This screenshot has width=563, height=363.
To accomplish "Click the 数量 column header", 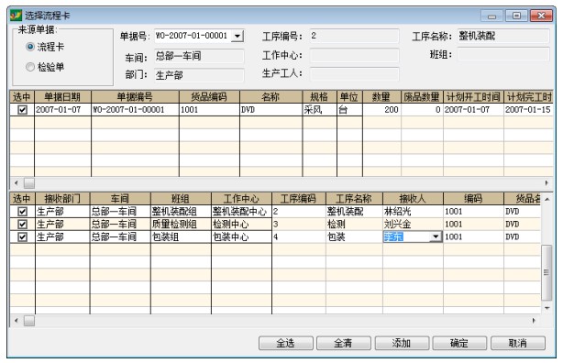I will 381,97.
